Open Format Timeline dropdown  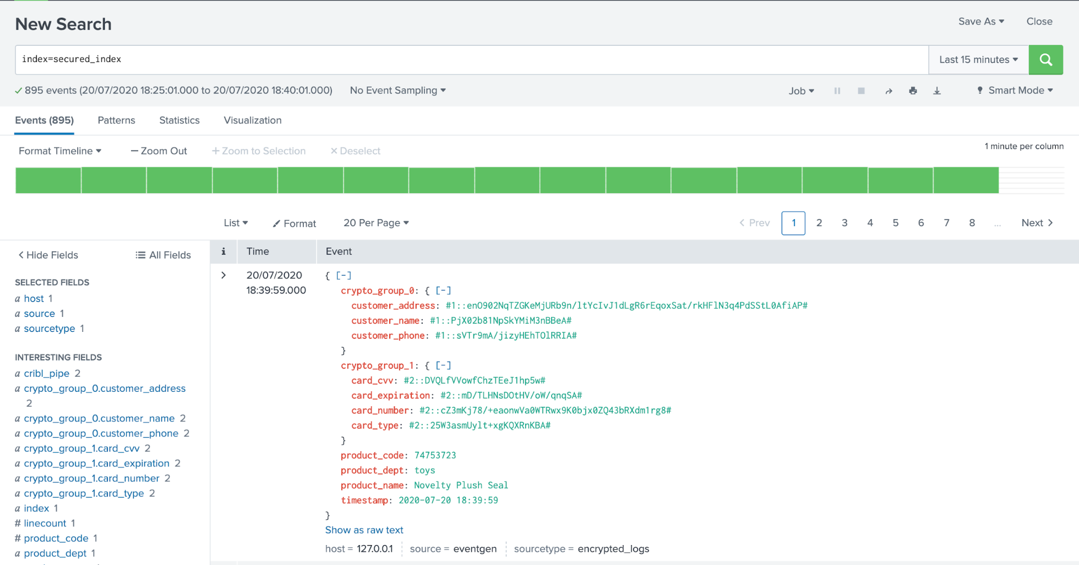pyautogui.click(x=60, y=151)
